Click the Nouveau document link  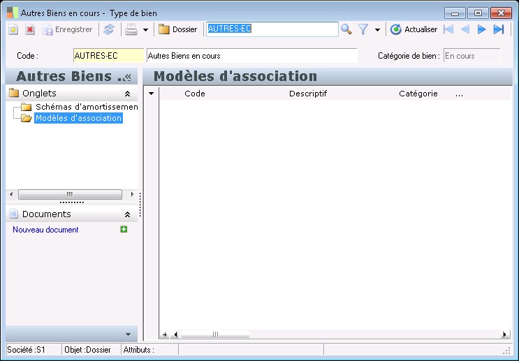pos(45,230)
